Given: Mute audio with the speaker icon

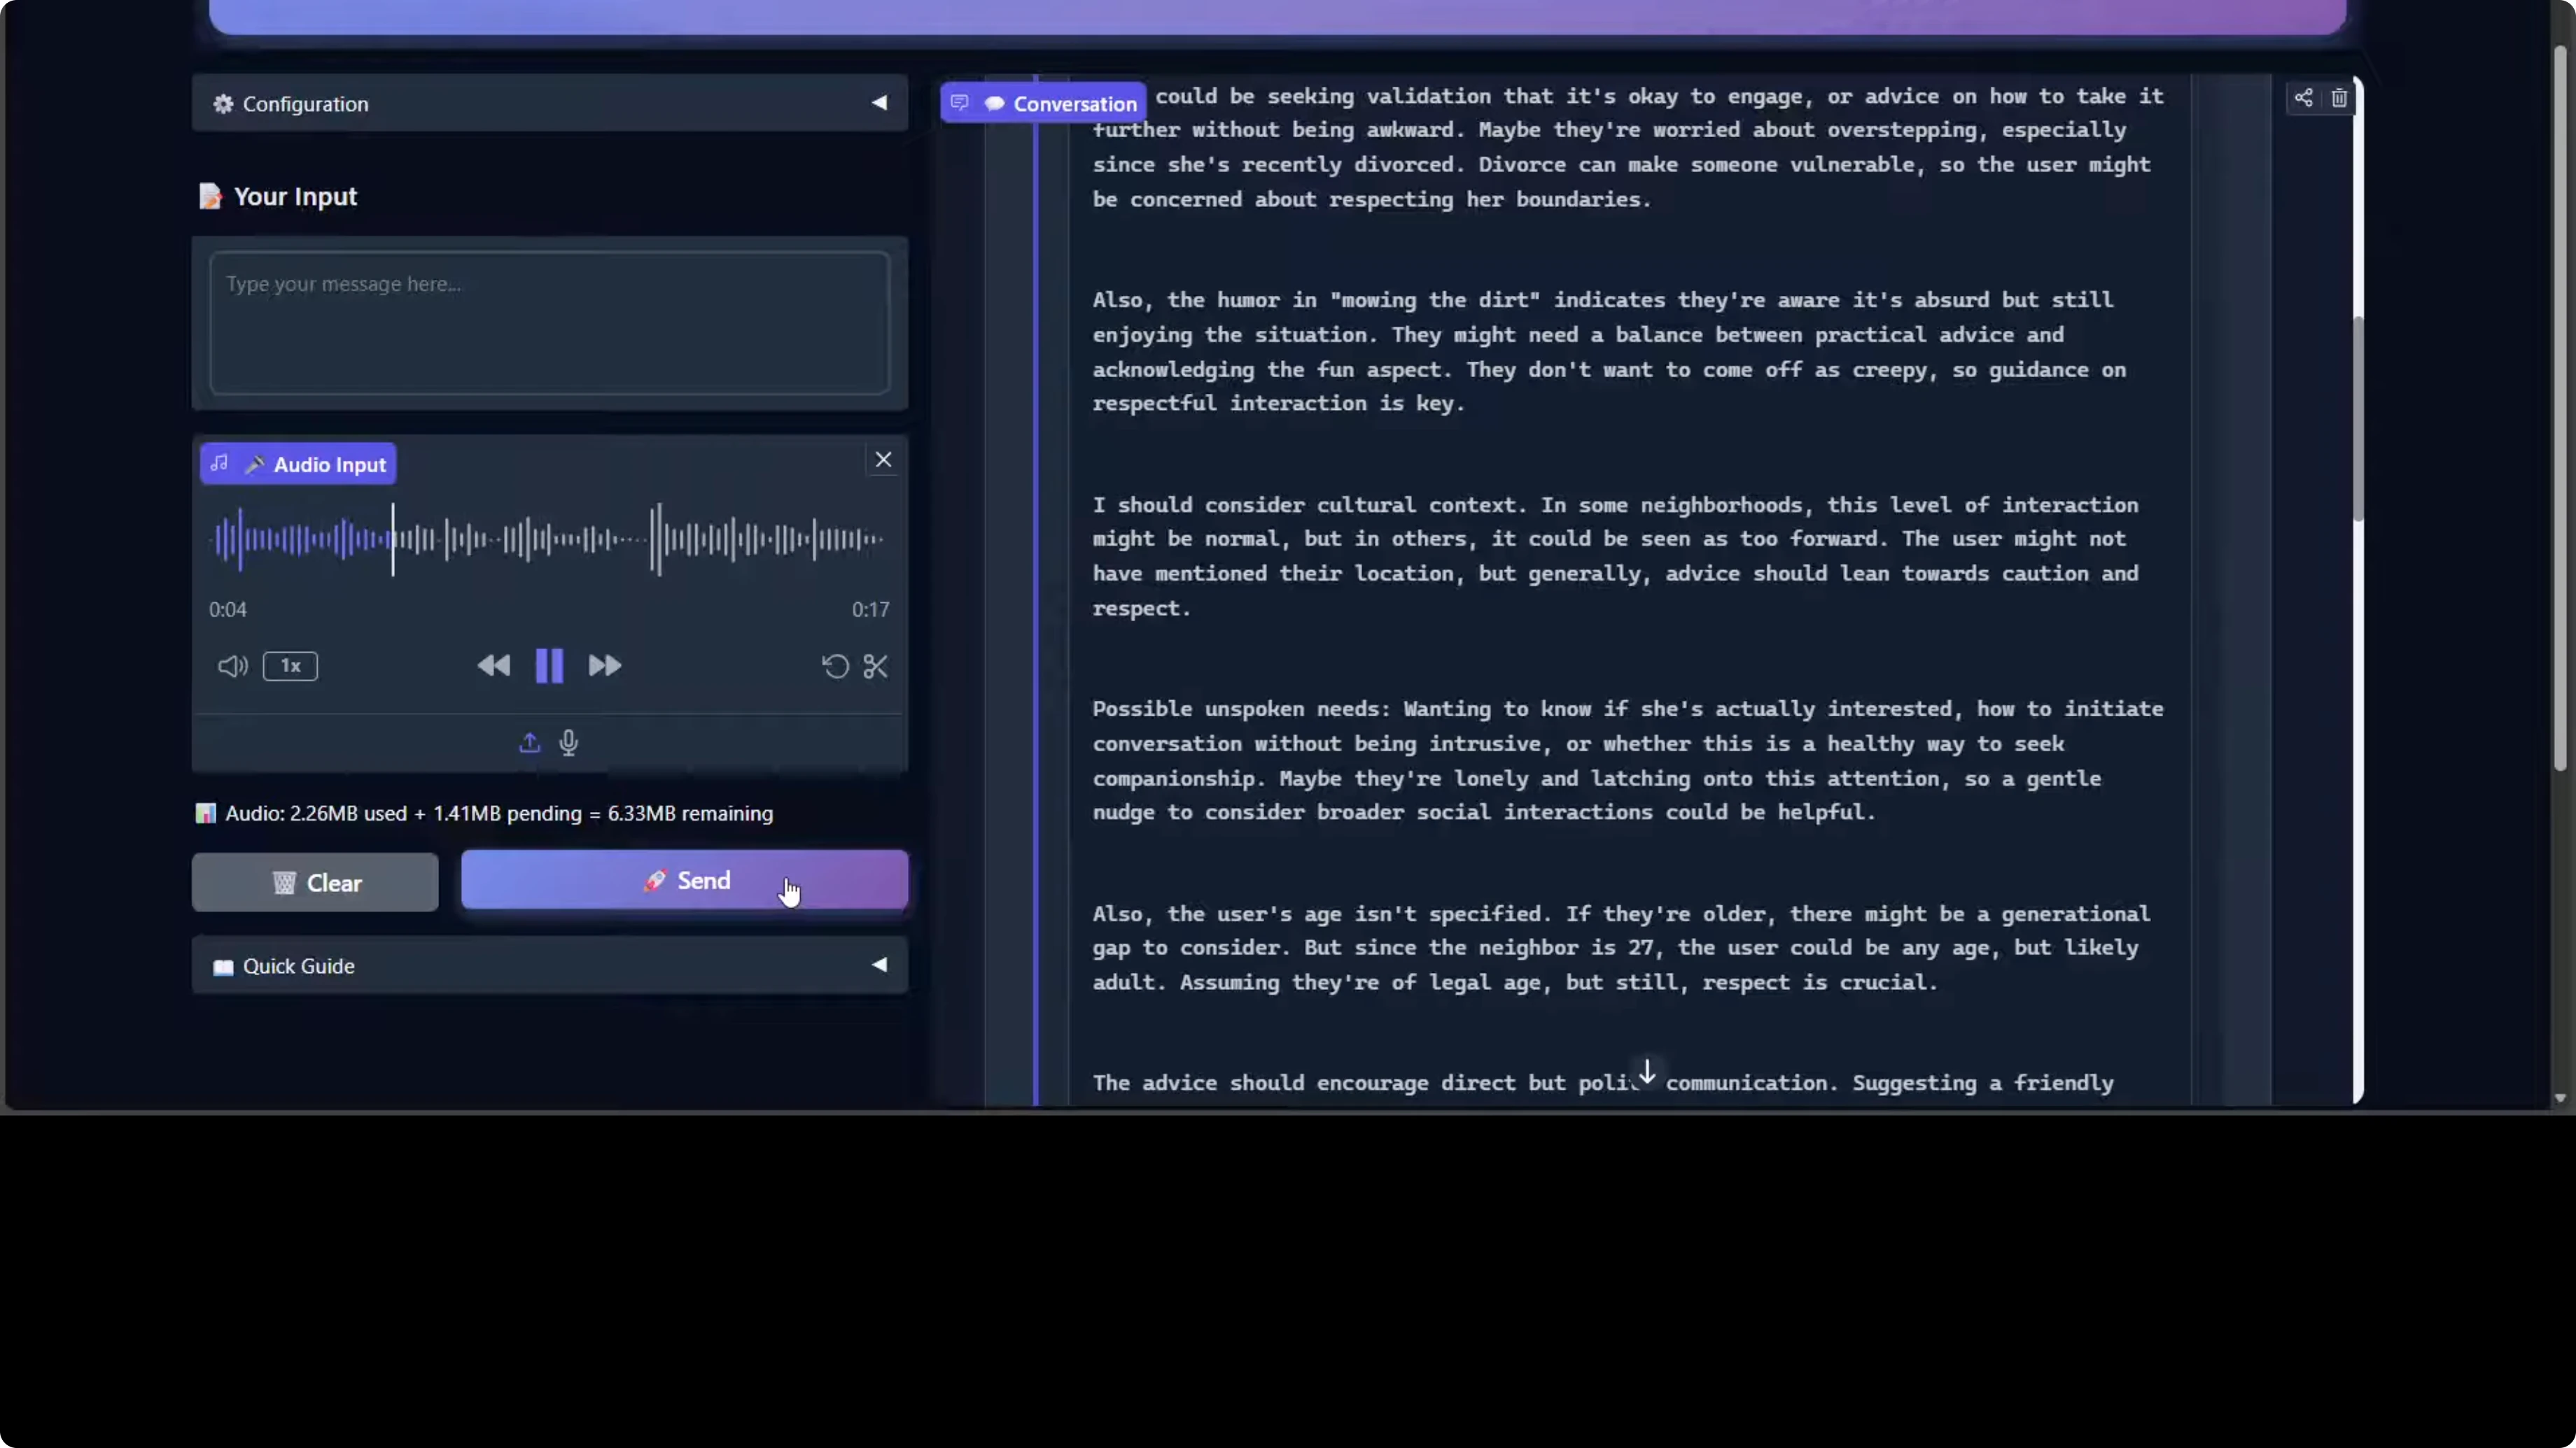Looking at the screenshot, I should point(232,667).
